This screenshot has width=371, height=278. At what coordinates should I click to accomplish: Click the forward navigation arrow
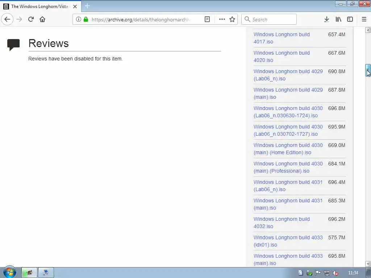pyautogui.click(x=19, y=19)
